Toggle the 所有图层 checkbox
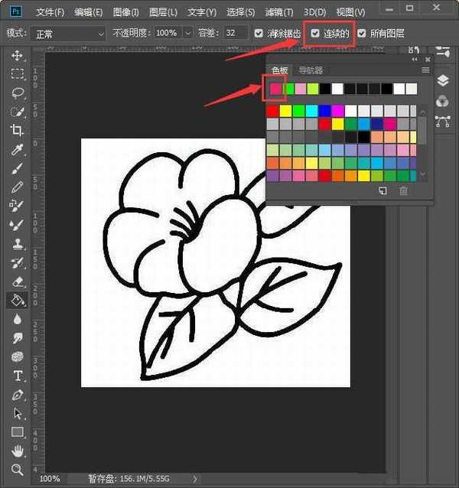 [x=362, y=34]
